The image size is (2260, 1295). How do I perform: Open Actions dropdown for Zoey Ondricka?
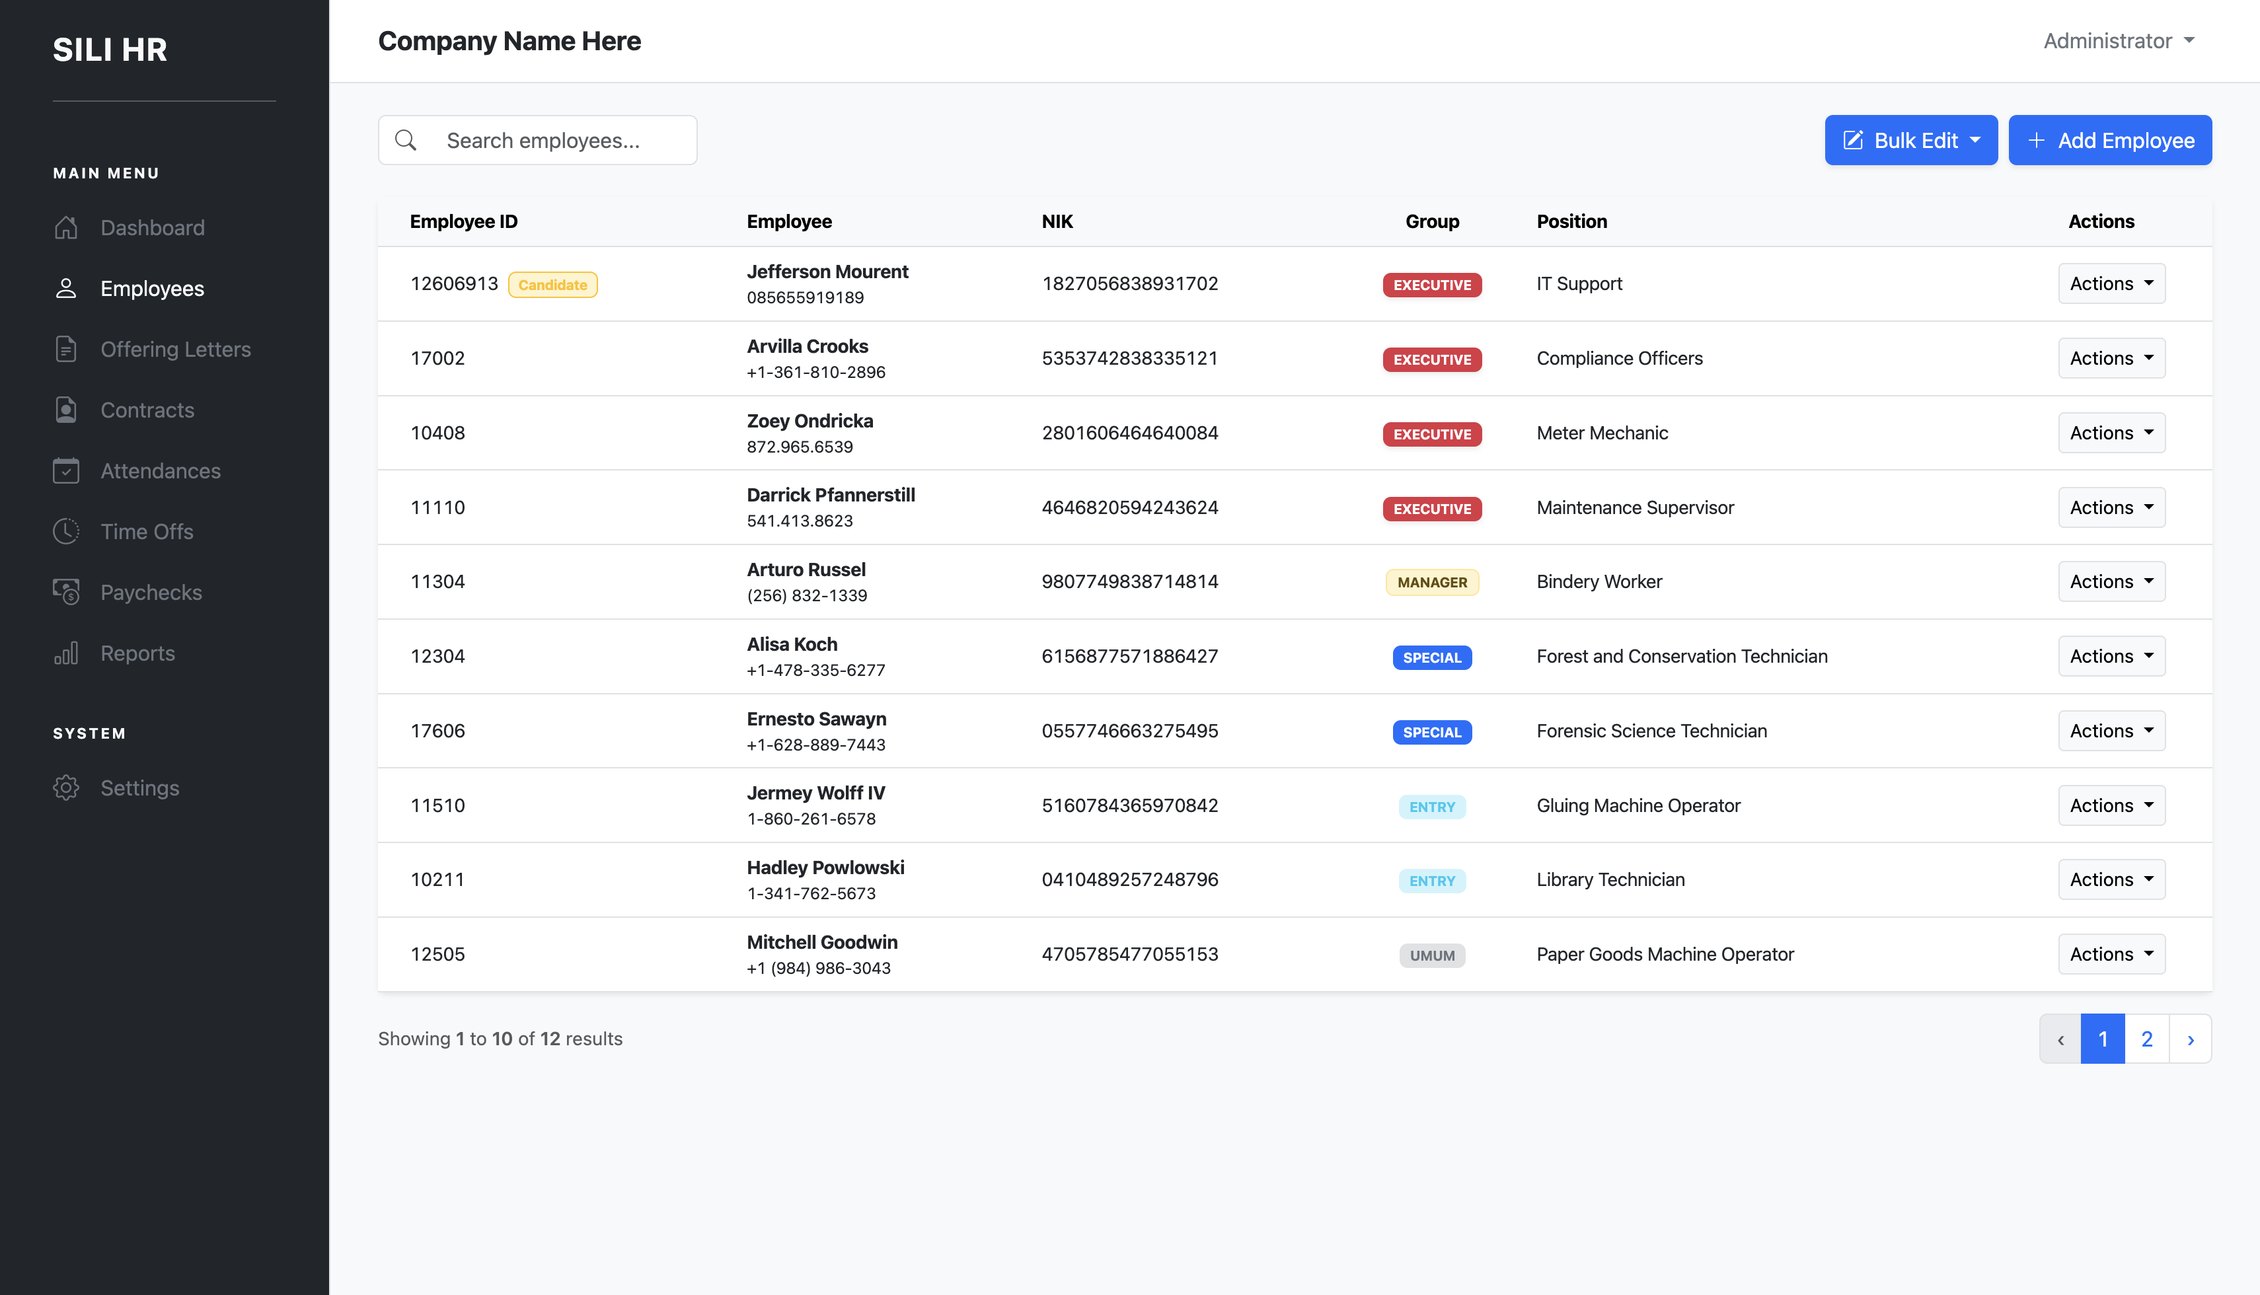pos(2111,433)
